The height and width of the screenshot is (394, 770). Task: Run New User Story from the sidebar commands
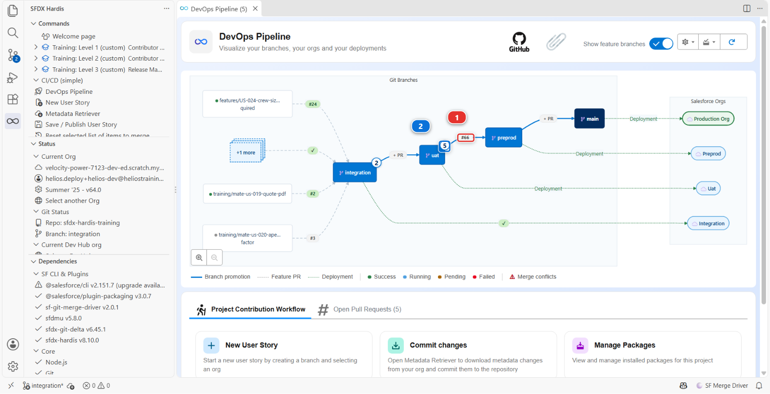pos(67,102)
